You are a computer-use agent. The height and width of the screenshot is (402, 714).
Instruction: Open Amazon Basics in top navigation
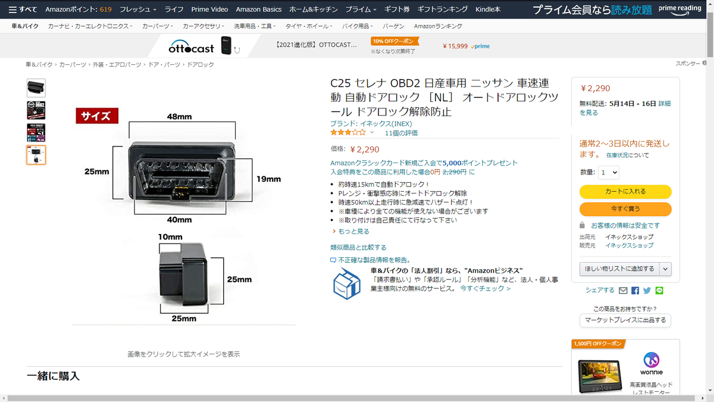tap(259, 10)
